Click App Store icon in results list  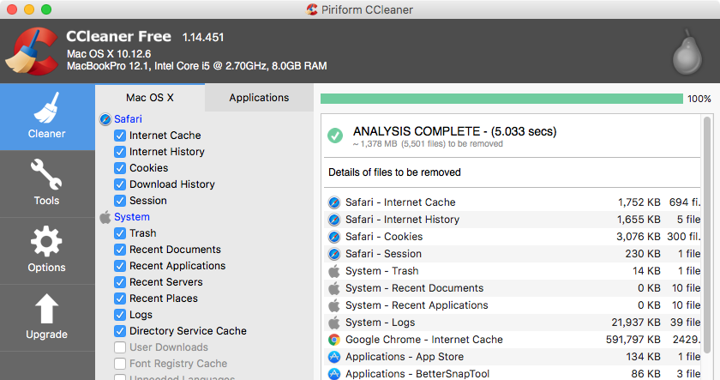334,357
